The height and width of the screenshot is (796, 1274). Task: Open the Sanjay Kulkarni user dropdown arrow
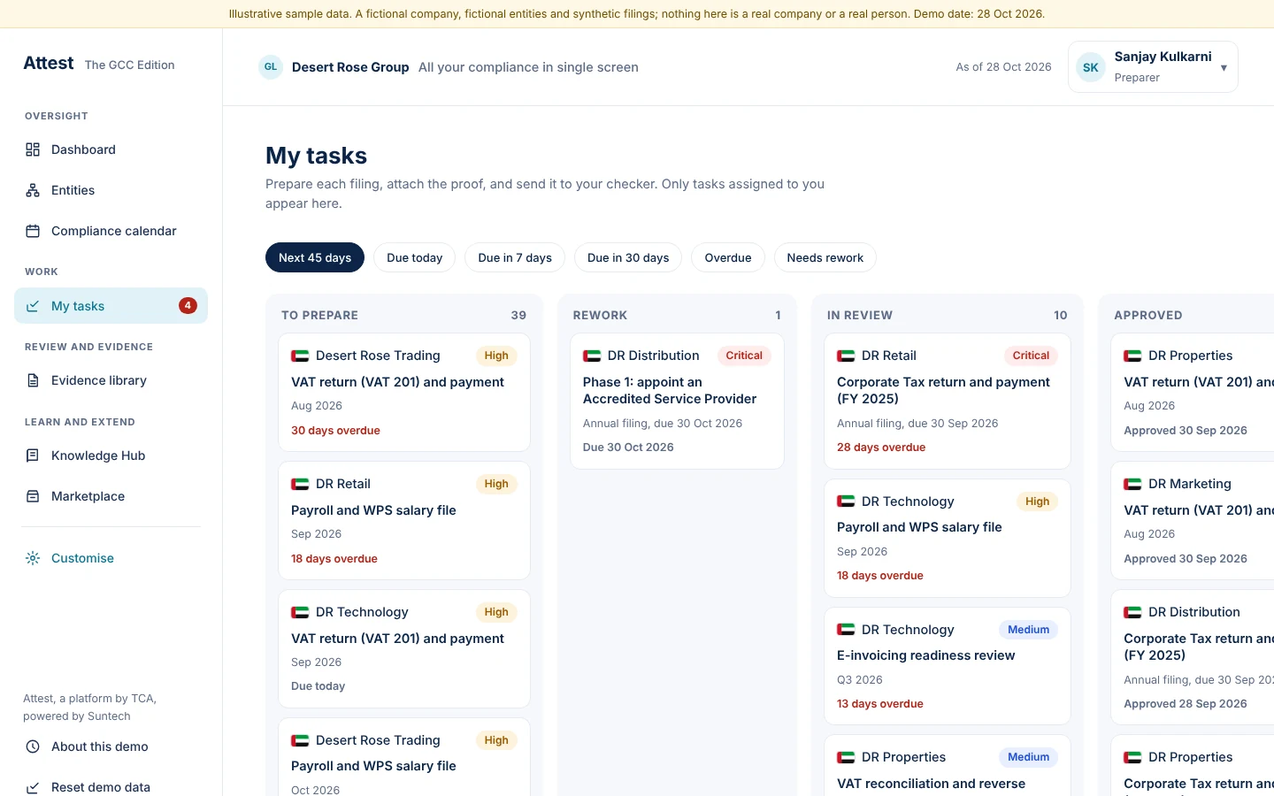(1224, 67)
